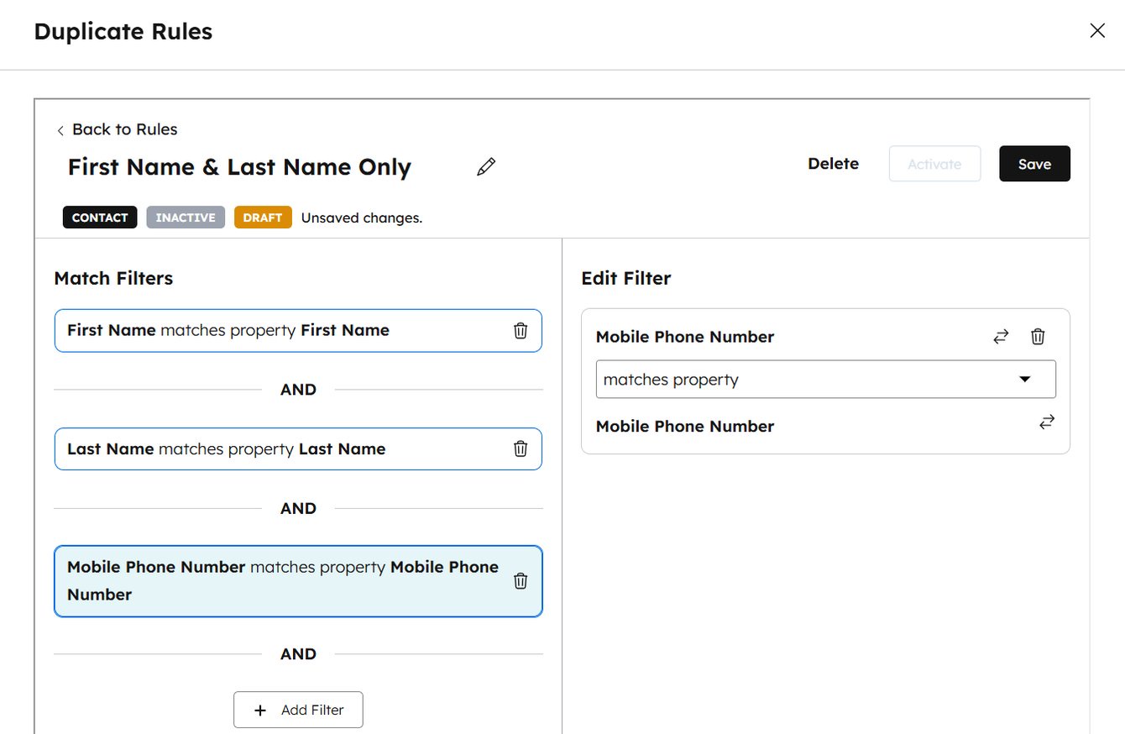Delete the duplicate rule

pyautogui.click(x=833, y=164)
